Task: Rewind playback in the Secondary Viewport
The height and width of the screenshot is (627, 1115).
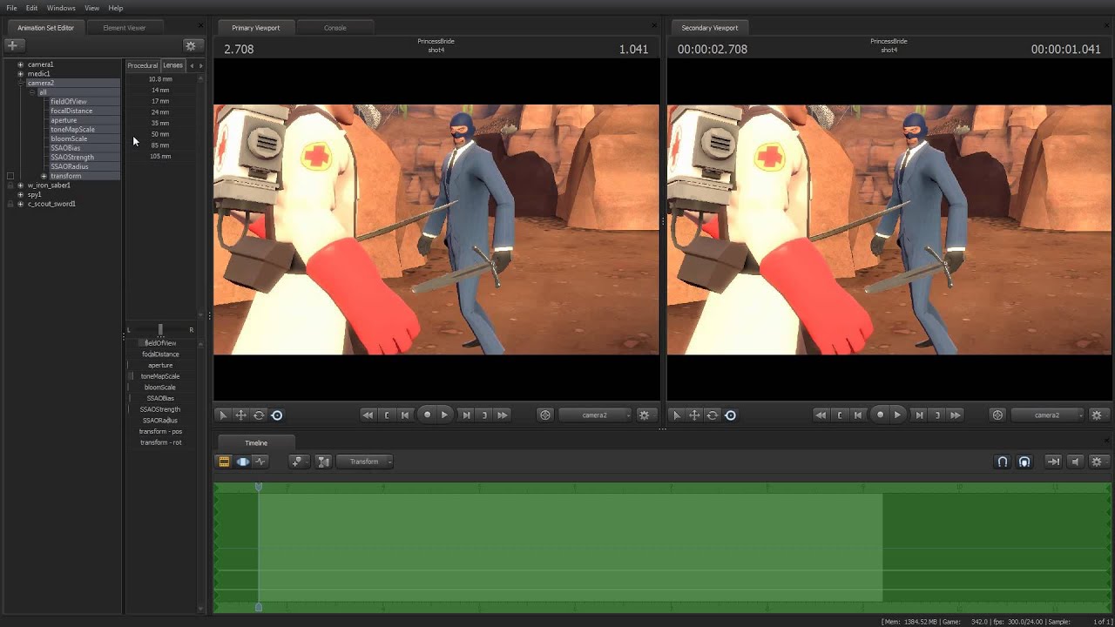Action: [821, 415]
